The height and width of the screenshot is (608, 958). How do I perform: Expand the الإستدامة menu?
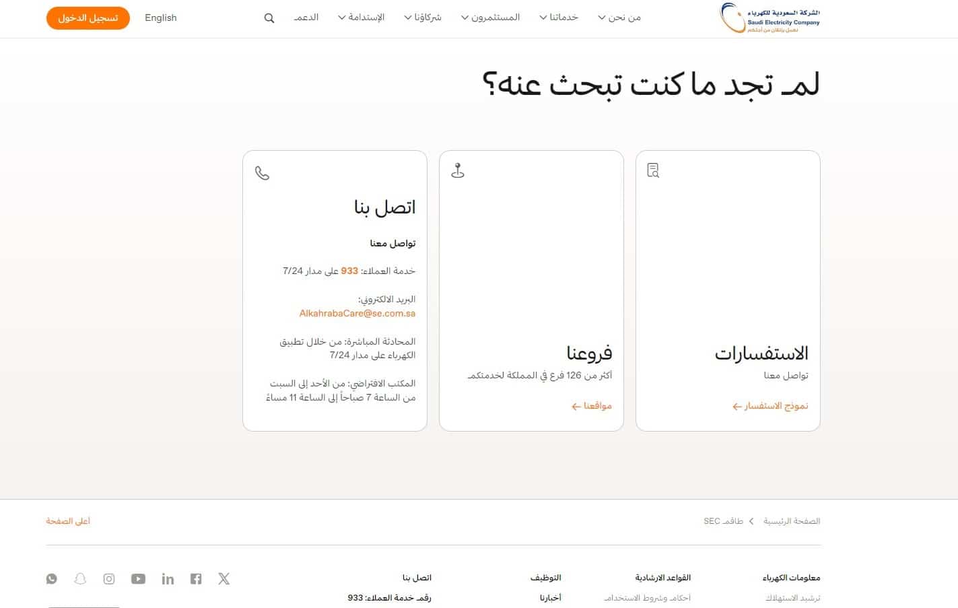click(361, 18)
